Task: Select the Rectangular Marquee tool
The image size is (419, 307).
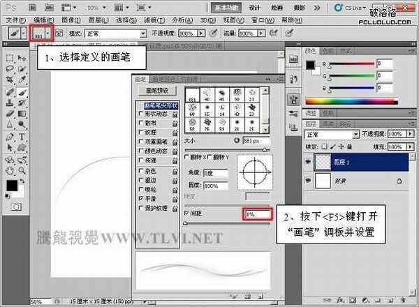Action: point(10,58)
